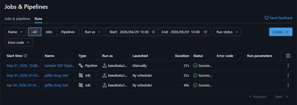Switch to Jobs & pipelines tab
The width and height of the screenshot is (297, 105).
pos(17,19)
